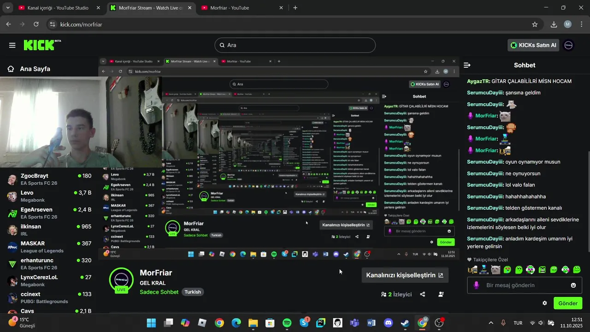Open the ilkinsan IRL channel
The width and height of the screenshot is (590, 332).
(49, 230)
